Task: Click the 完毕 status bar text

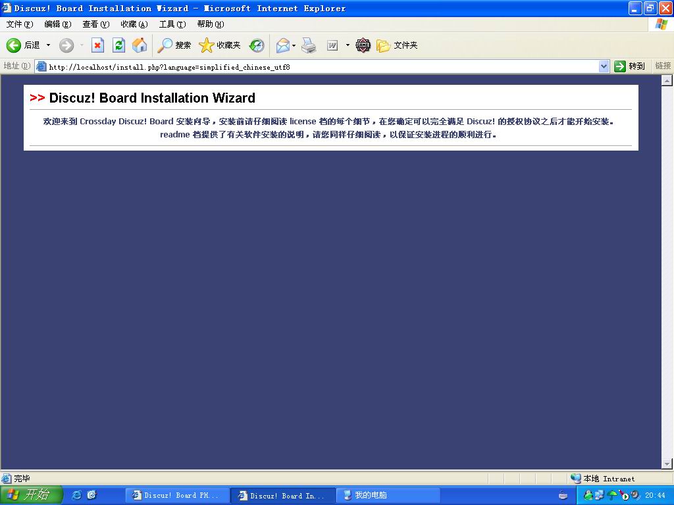Action: coord(22,479)
